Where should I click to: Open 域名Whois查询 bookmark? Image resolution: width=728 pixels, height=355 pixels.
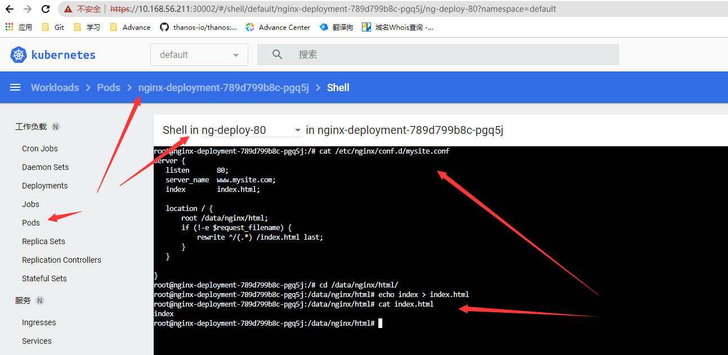pos(398,27)
